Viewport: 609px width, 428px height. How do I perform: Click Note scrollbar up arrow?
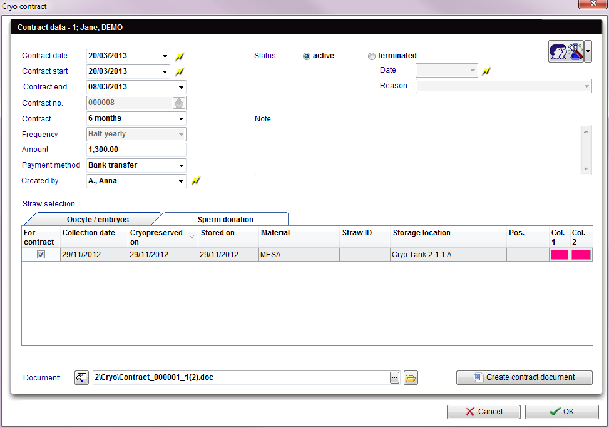[586, 131]
